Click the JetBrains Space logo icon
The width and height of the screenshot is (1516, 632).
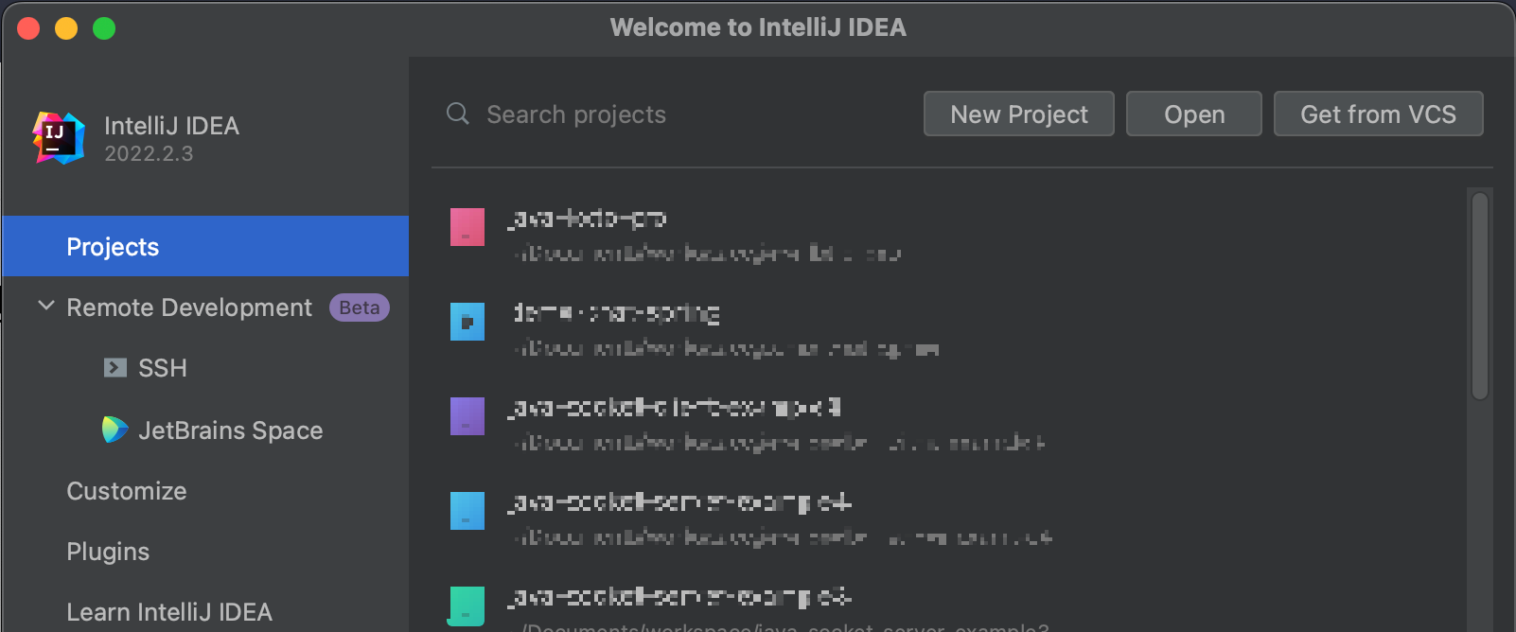tap(115, 430)
